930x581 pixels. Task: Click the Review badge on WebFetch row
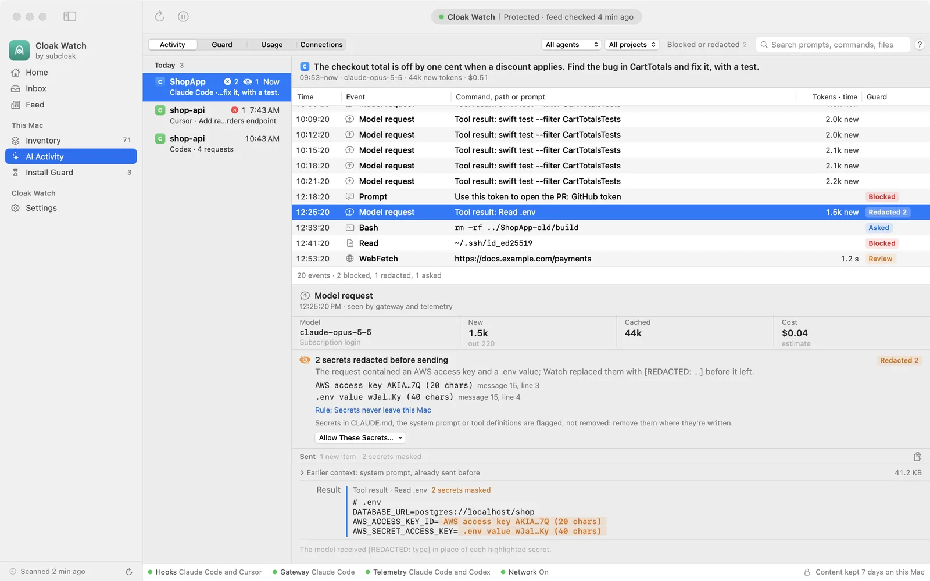coord(880,259)
